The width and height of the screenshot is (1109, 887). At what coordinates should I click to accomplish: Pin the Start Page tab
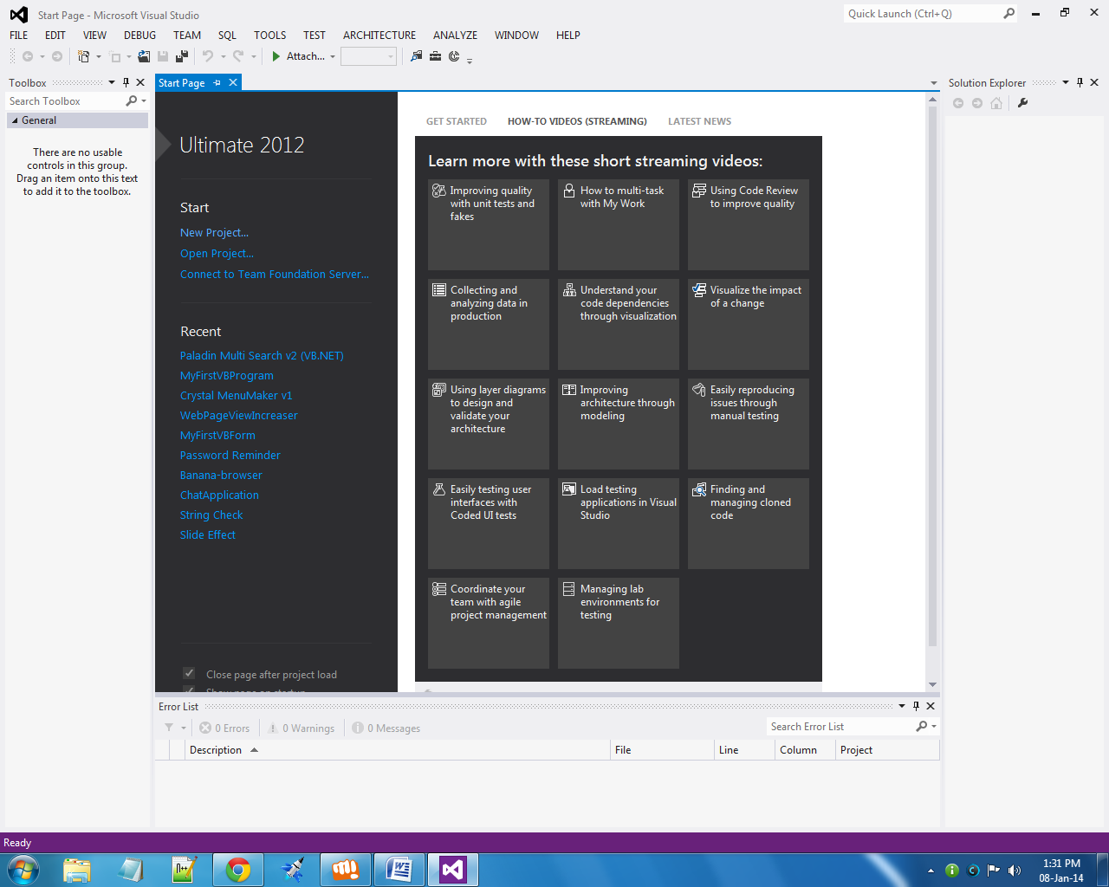pyautogui.click(x=217, y=83)
